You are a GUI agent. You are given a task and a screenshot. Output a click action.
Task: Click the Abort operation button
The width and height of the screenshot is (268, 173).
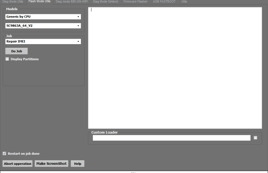point(18,164)
